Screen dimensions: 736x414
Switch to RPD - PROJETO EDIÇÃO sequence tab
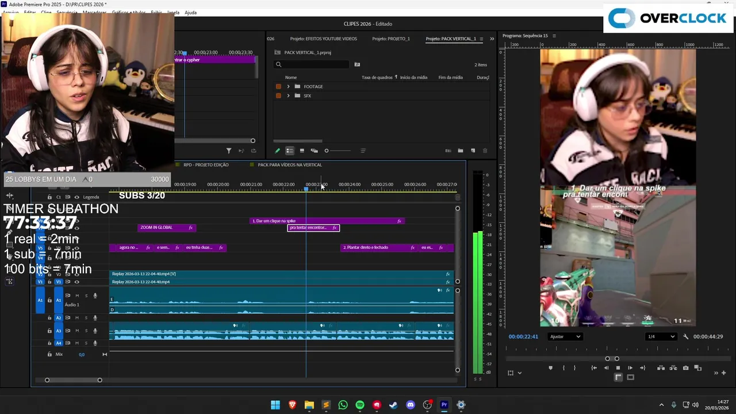206,165
